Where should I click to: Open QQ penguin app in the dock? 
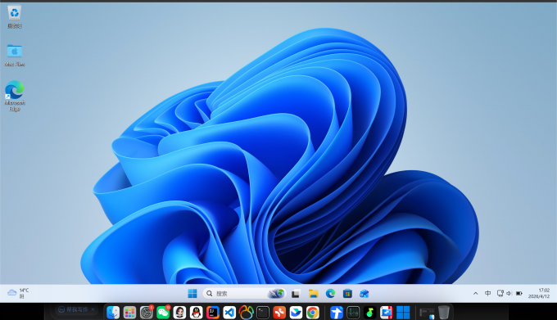196,313
